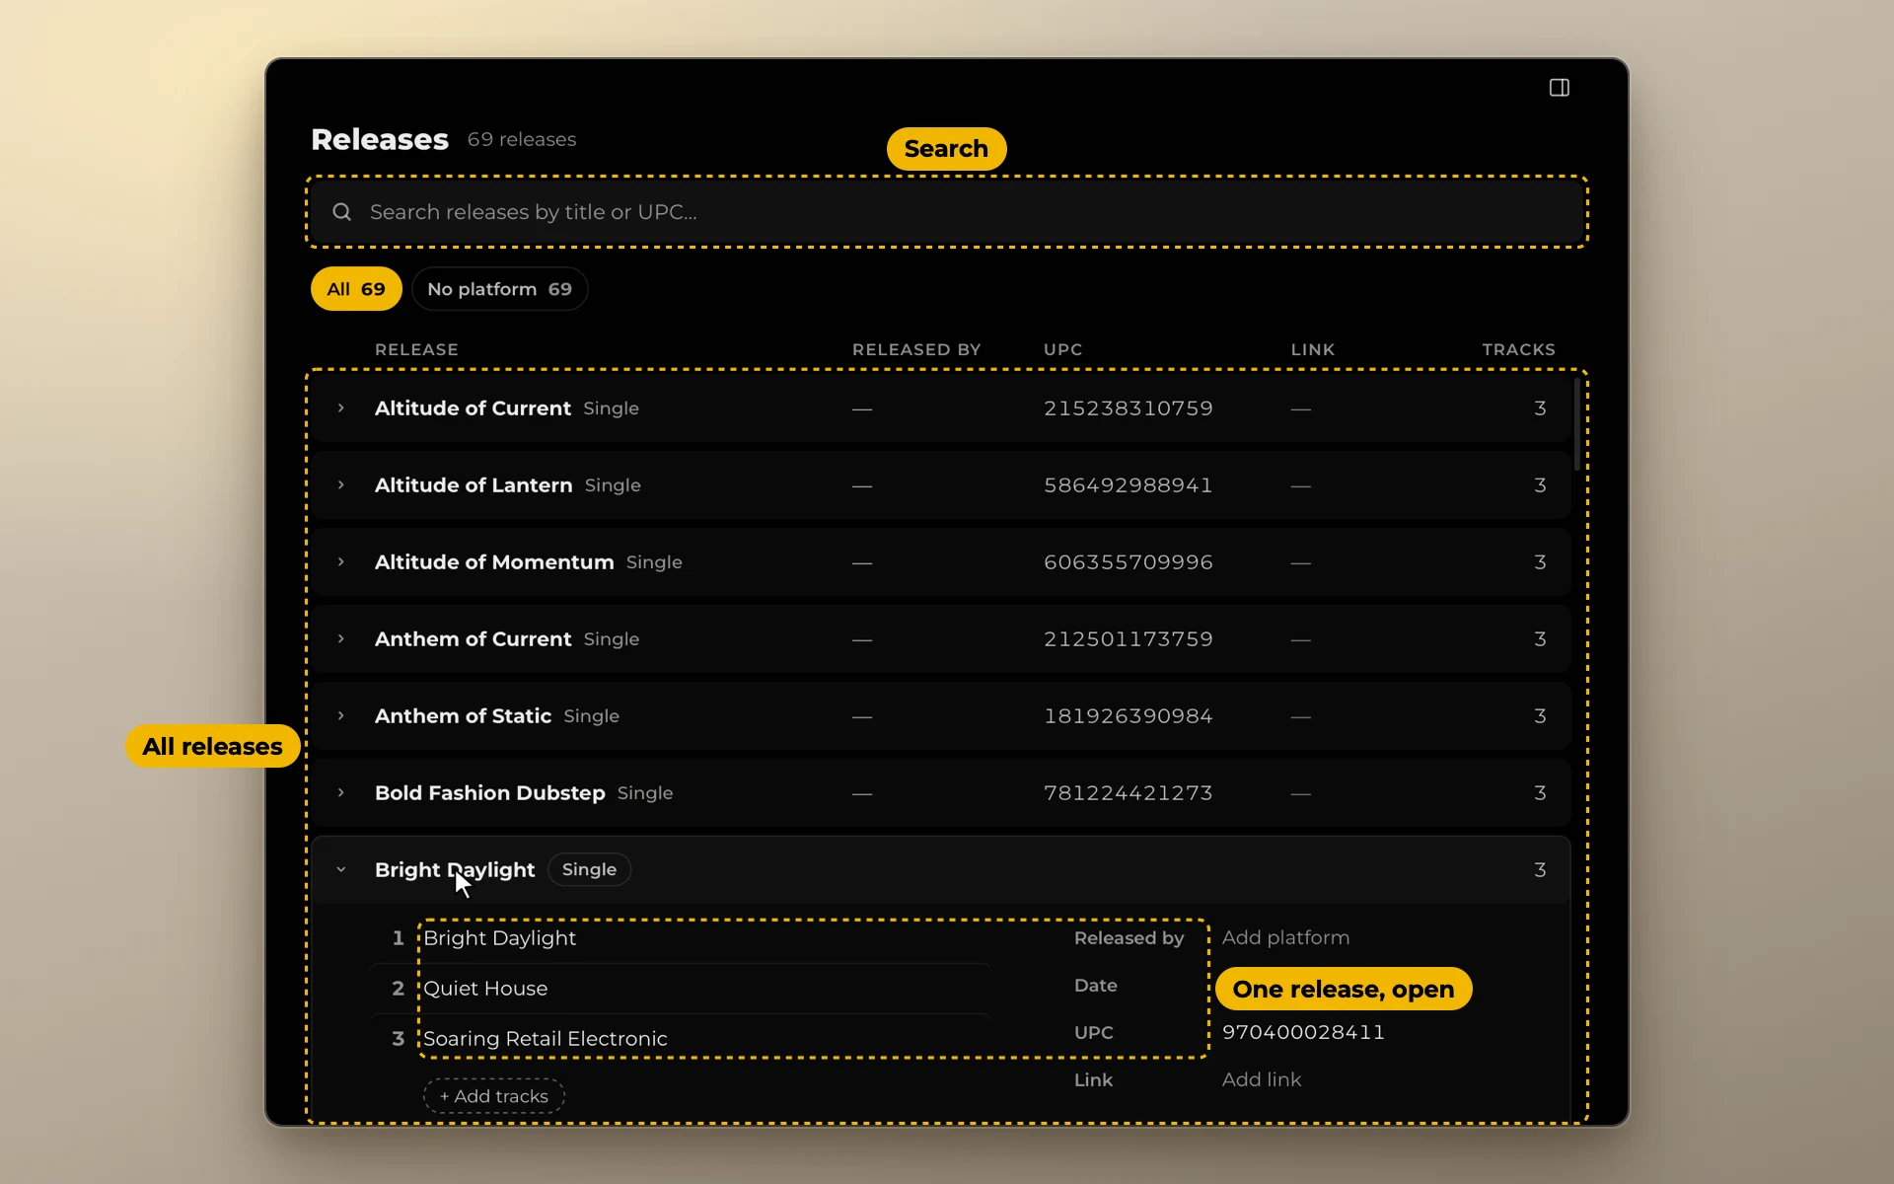Toggle the sidebar panel icon
The width and height of the screenshot is (1894, 1184).
click(x=1559, y=88)
